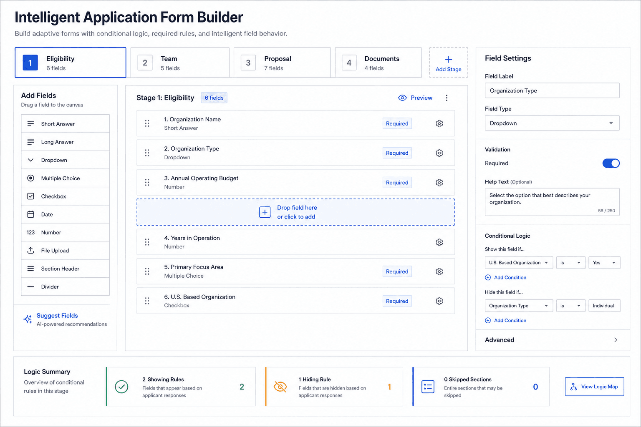Screen dimensions: 641x427
Task: Toggle Required badge on Organization Type
Action: (397, 153)
